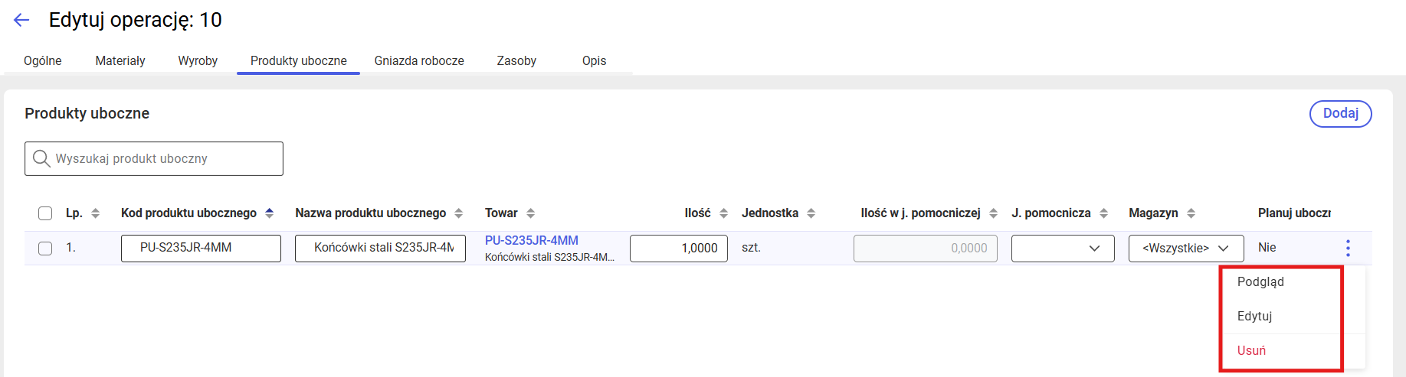The height and width of the screenshot is (377, 1406).
Task: Sort by Lp. column arrows
Action: pyautogui.click(x=96, y=213)
